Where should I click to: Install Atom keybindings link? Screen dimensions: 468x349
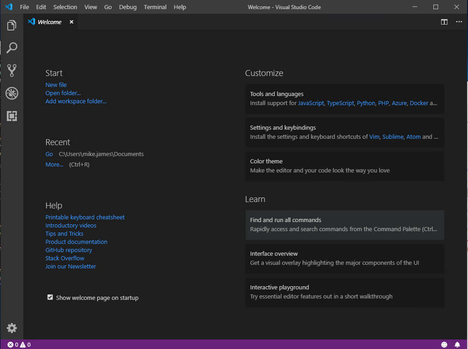413,137
